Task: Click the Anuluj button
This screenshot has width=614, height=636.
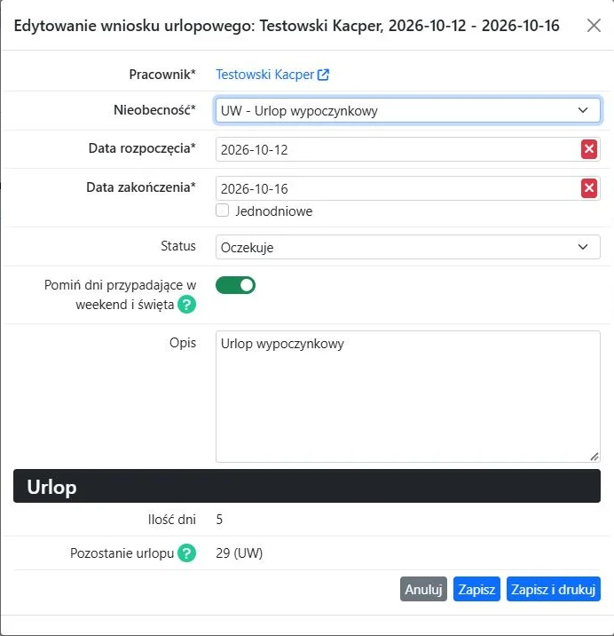Action: pyautogui.click(x=423, y=589)
